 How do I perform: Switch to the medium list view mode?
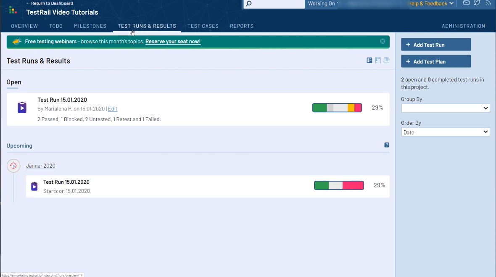(378, 61)
